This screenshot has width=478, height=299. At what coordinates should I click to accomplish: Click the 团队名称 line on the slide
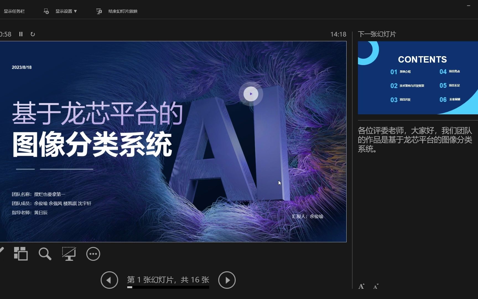click(38, 194)
